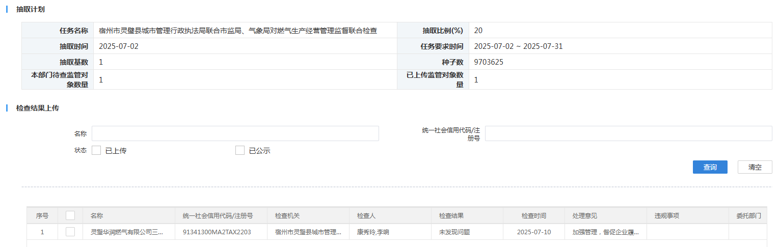Check the 已上传 status checkbox

[x=96, y=150]
